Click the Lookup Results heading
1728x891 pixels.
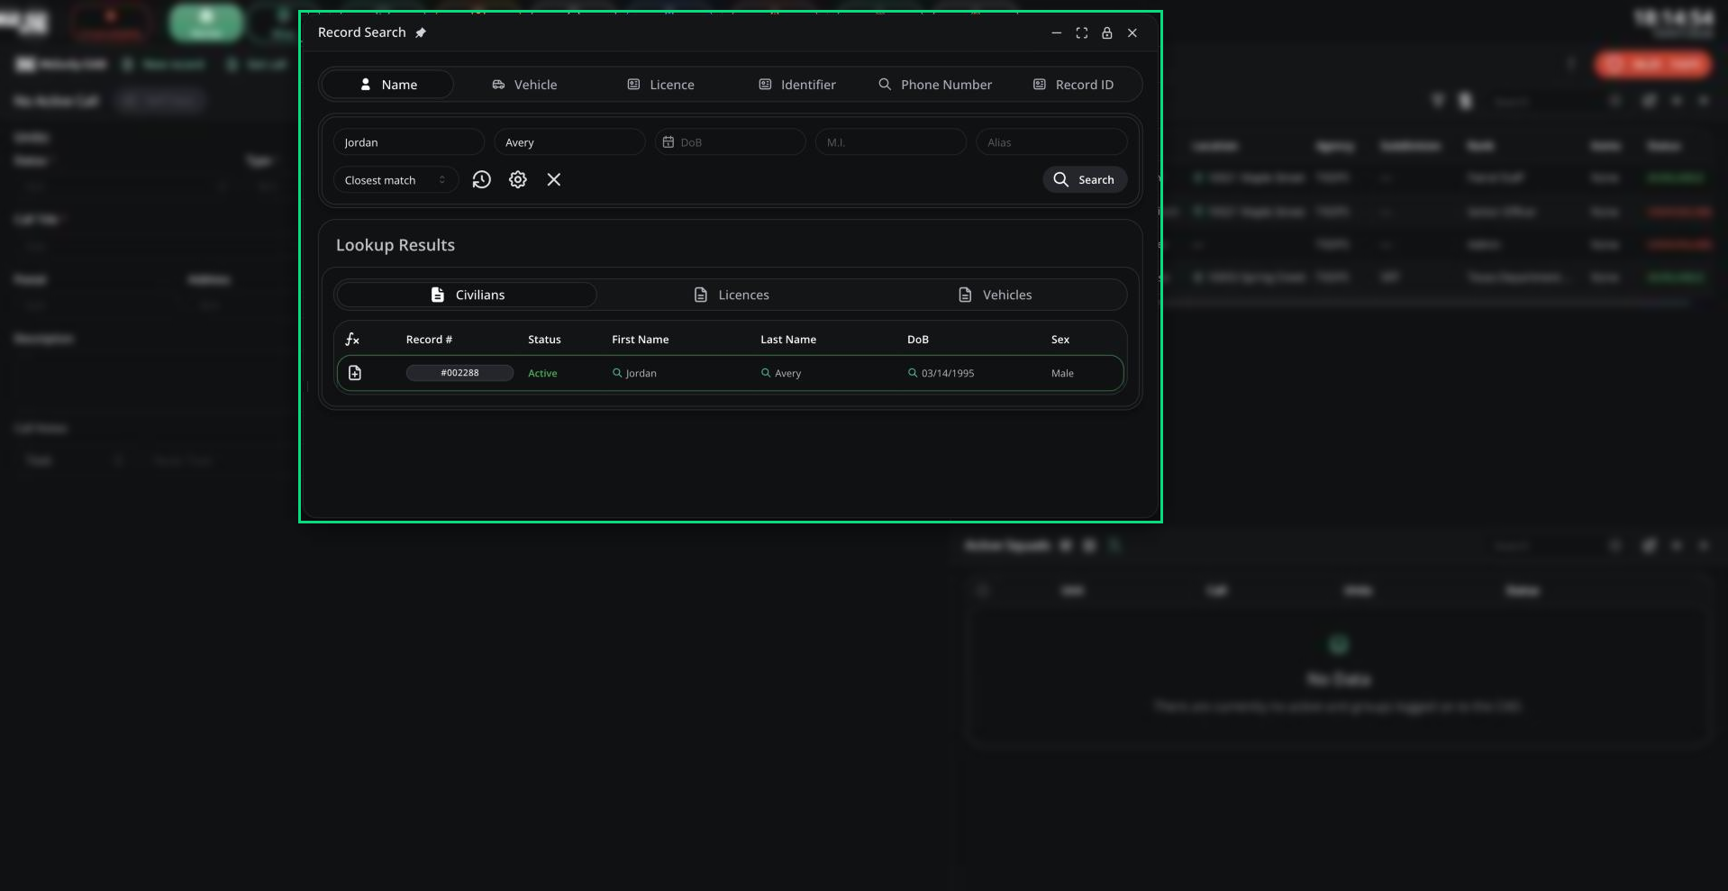point(396,245)
